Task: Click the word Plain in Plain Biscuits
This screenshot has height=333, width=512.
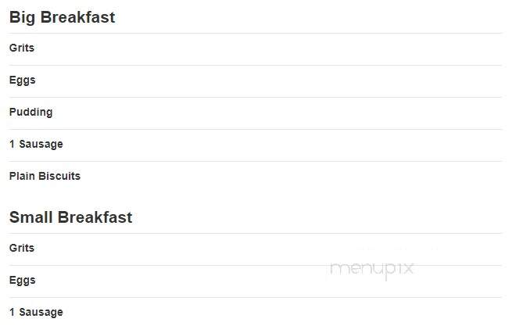Action: tap(22, 176)
